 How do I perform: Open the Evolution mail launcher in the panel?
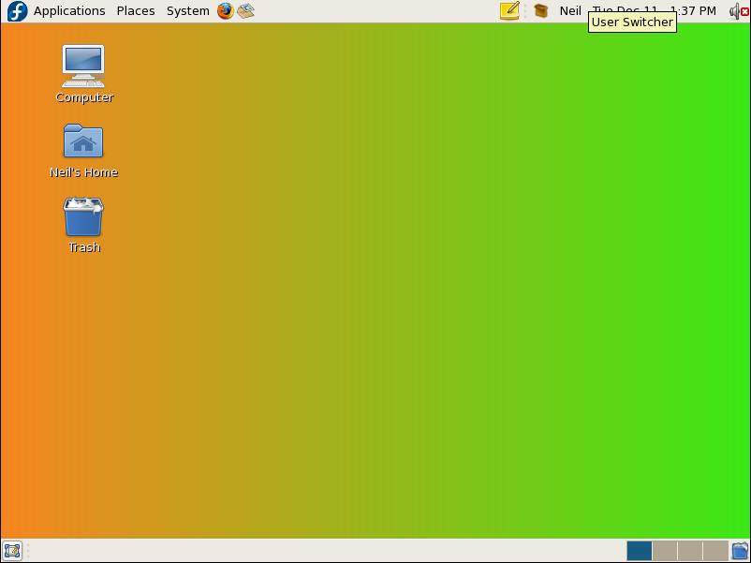pos(245,10)
